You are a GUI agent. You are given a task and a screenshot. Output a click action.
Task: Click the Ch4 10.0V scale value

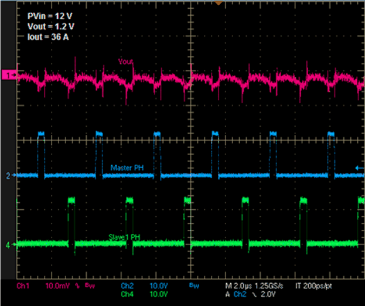[x=159, y=294]
